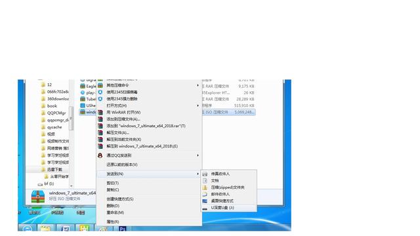The width and height of the screenshot is (420, 236).
Task: Click the desktop shortcut icon in Send To submenu
Action: pos(205,201)
